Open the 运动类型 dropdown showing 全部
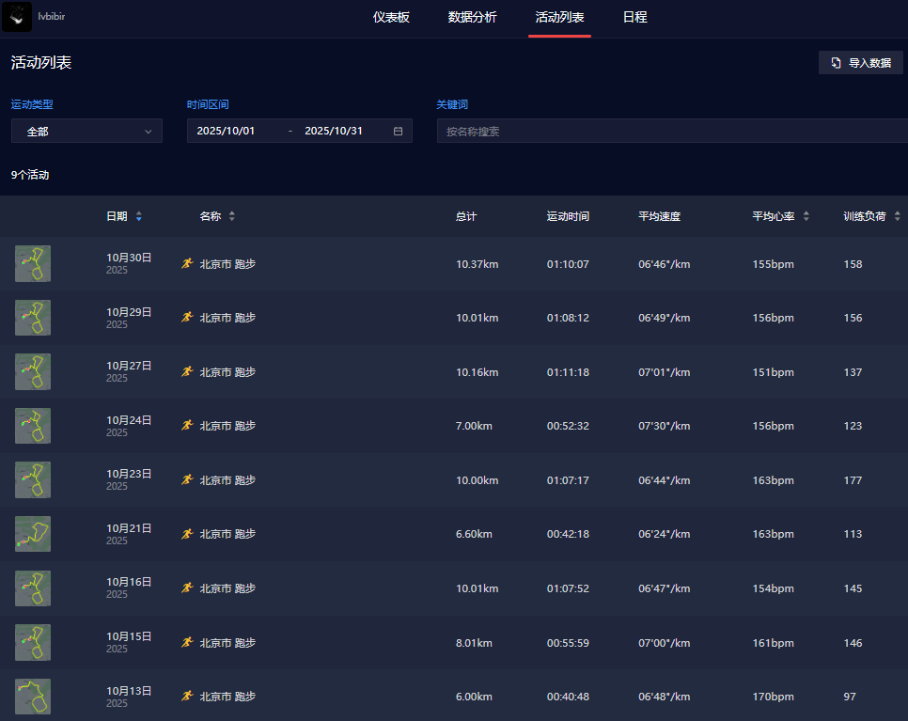The width and height of the screenshot is (908, 721). coord(86,132)
